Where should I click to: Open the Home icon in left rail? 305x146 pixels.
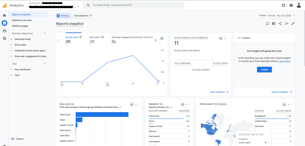[x=4, y=15]
